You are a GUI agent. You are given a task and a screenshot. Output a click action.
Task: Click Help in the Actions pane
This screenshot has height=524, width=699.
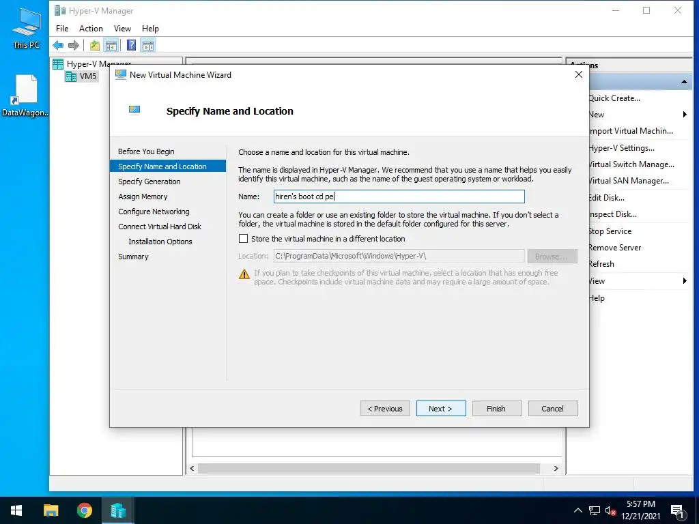click(x=597, y=298)
